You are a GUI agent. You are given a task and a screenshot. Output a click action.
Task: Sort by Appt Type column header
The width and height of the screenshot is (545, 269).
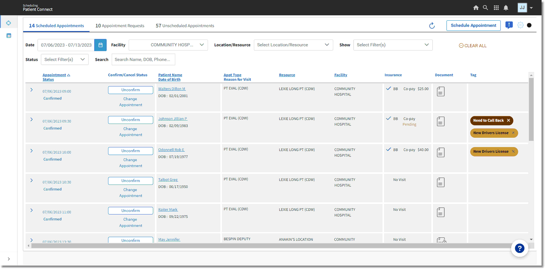coord(232,75)
